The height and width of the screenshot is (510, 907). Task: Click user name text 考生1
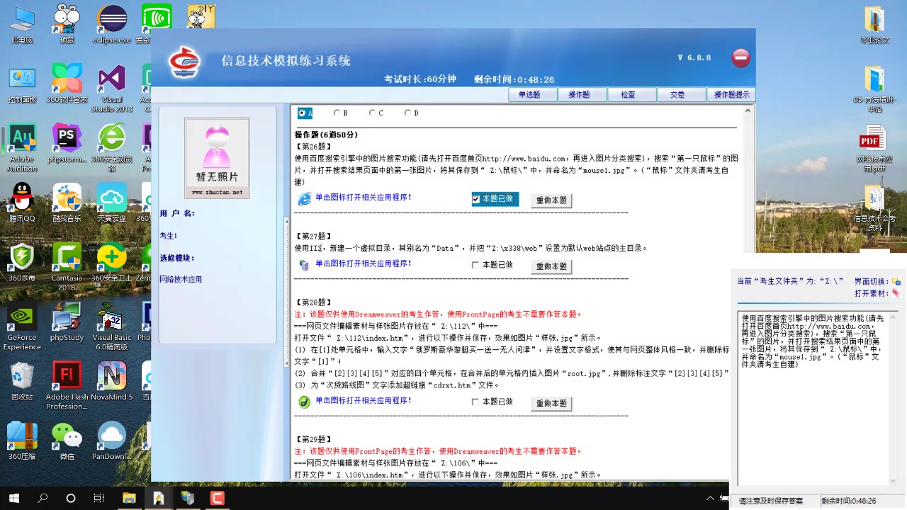pos(169,236)
